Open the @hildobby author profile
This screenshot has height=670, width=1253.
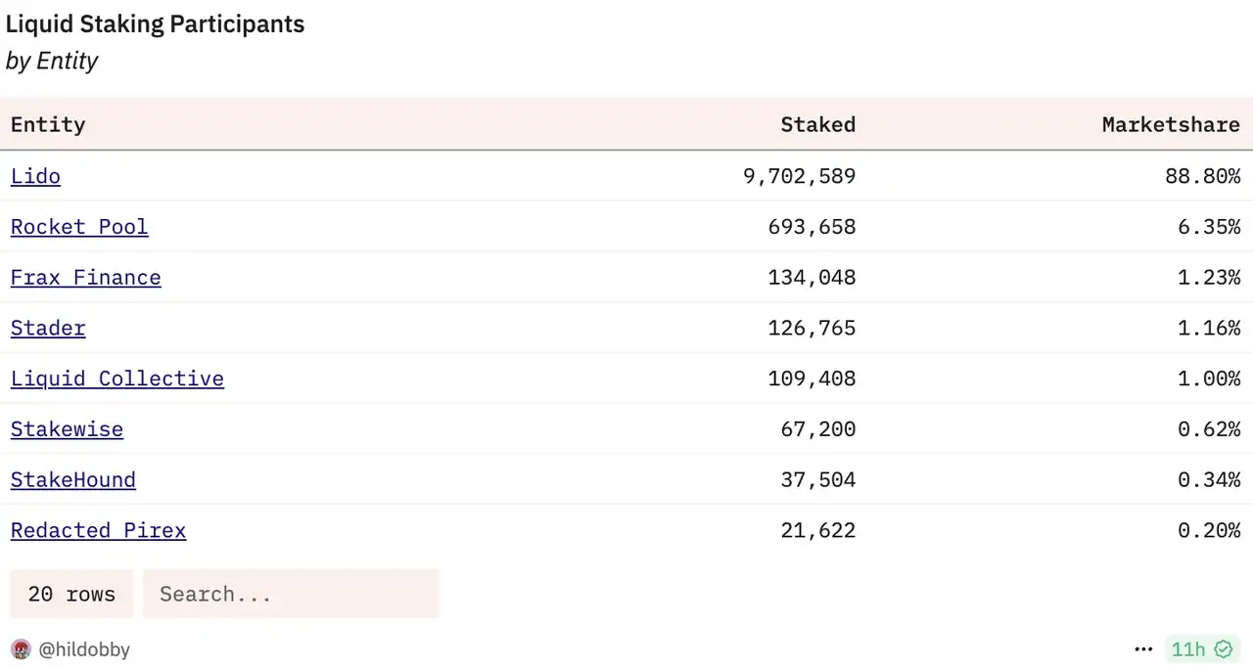click(x=84, y=649)
